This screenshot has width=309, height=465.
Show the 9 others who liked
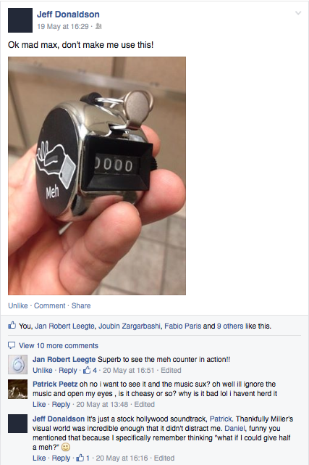pos(230,326)
